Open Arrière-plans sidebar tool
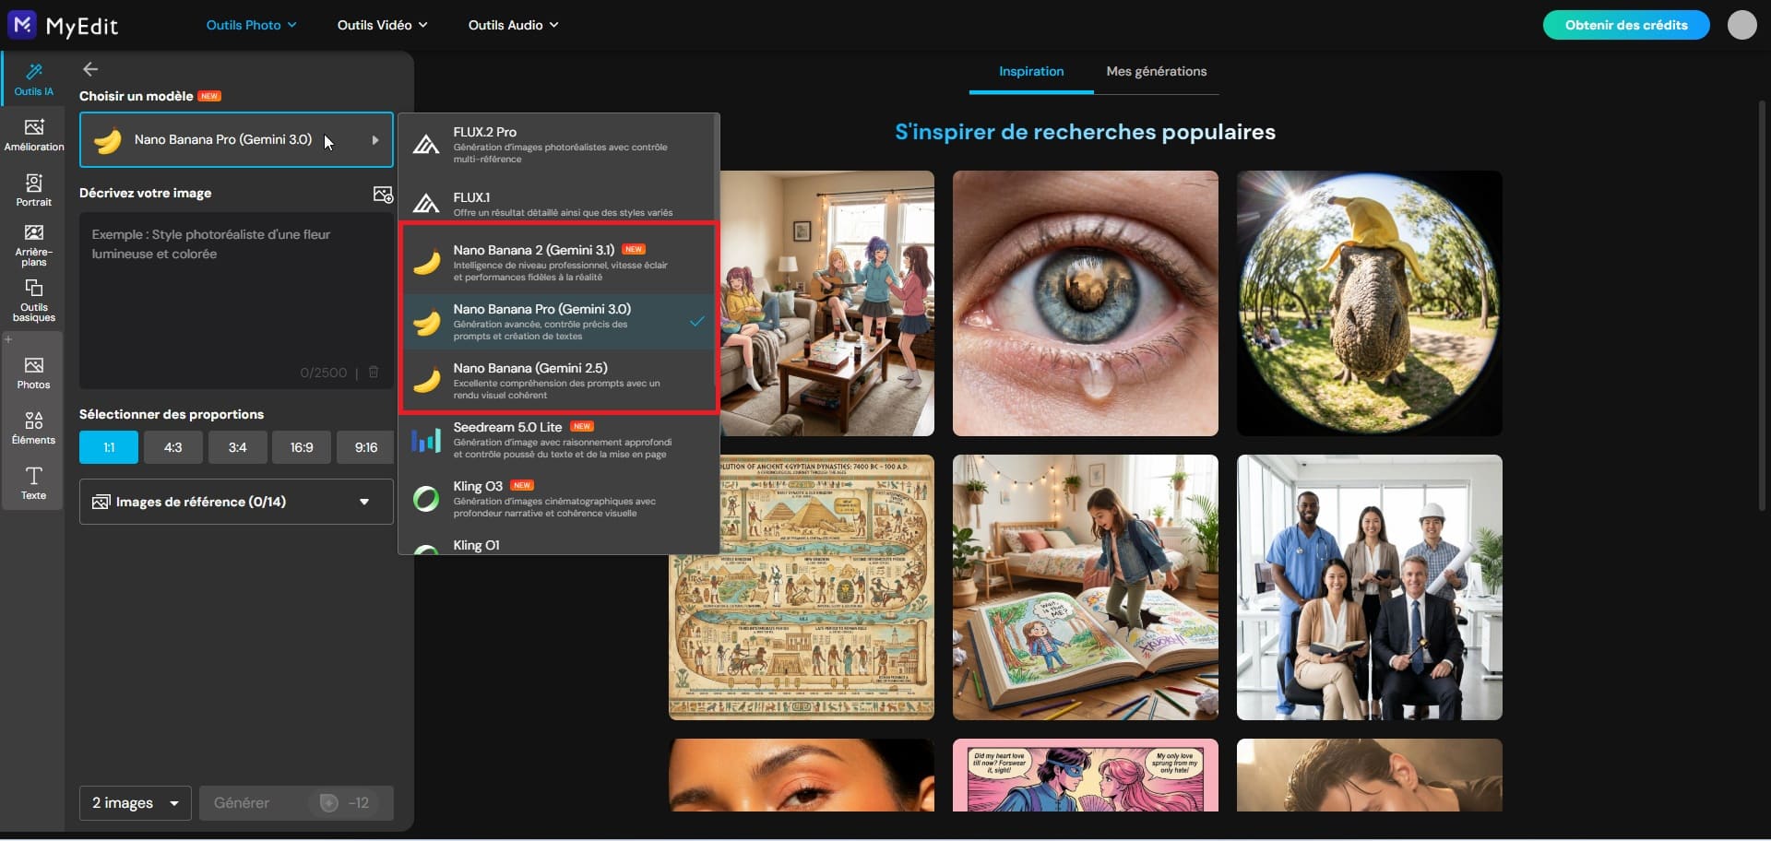The width and height of the screenshot is (1771, 841). [34, 245]
